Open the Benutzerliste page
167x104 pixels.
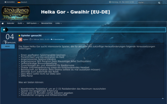(x=47, y=23)
